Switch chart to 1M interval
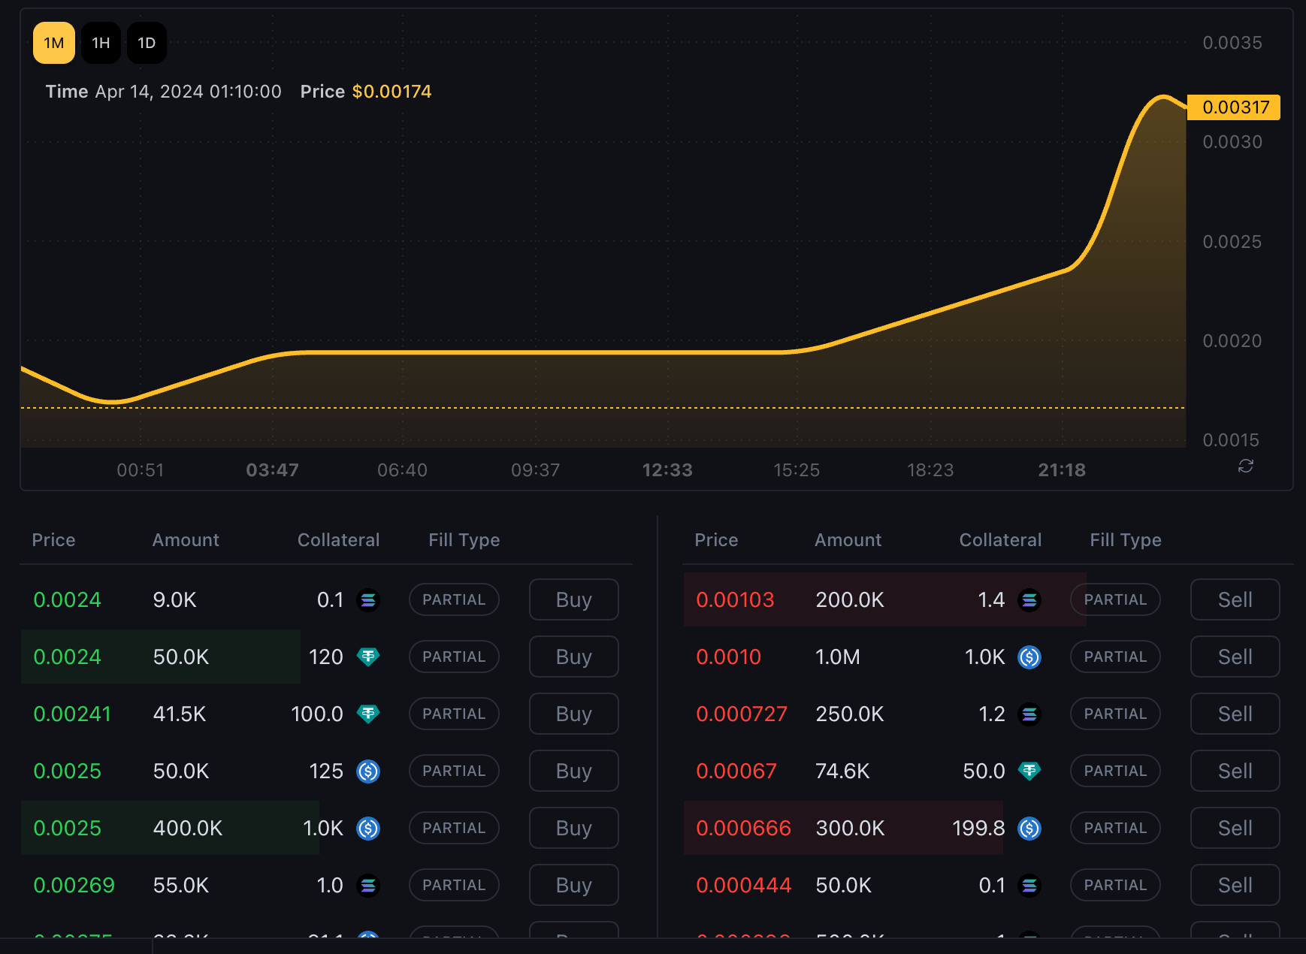The width and height of the screenshot is (1306, 954). click(x=54, y=43)
